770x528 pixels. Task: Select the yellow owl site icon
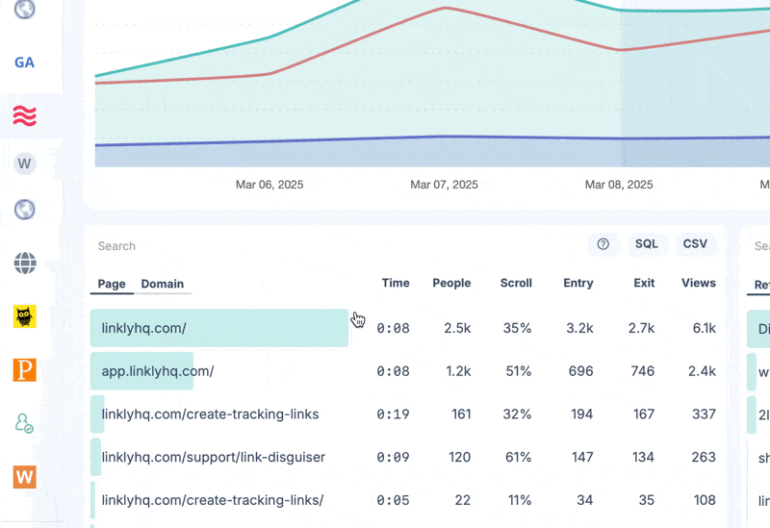pyautogui.click(x=25, y=316)
